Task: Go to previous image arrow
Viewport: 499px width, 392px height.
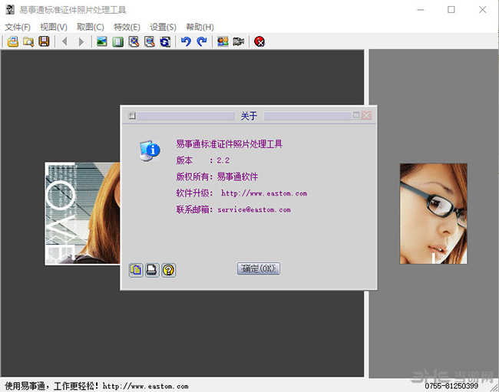Action: pyautogui.click(x=65, y=41)
